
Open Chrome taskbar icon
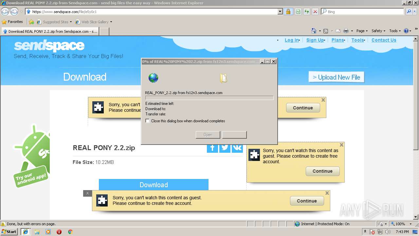click(x=70, y=232)
